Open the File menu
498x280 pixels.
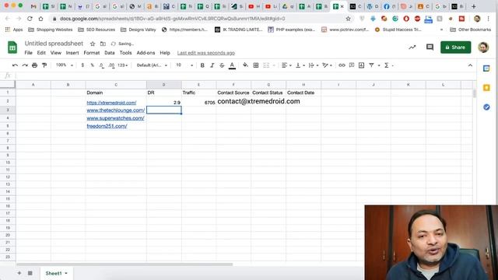[x=28, y=53]
